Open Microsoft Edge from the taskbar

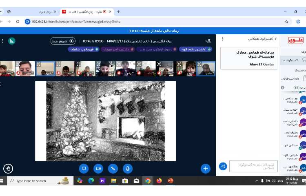point(91,181)
